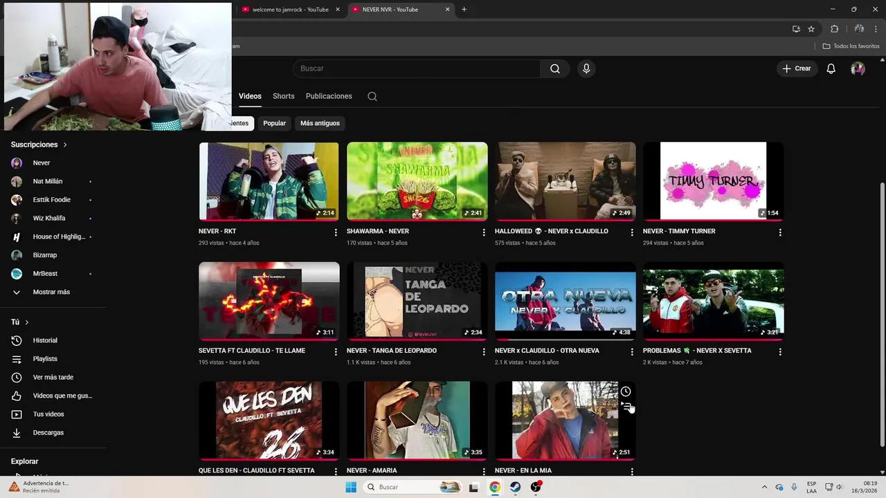Open the notifications bell

(x=831, y=68)
